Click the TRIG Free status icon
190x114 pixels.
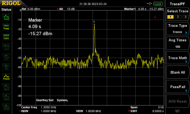tap(6, 27)
